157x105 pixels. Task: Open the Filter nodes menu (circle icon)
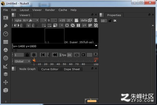[x=6, y=58]
